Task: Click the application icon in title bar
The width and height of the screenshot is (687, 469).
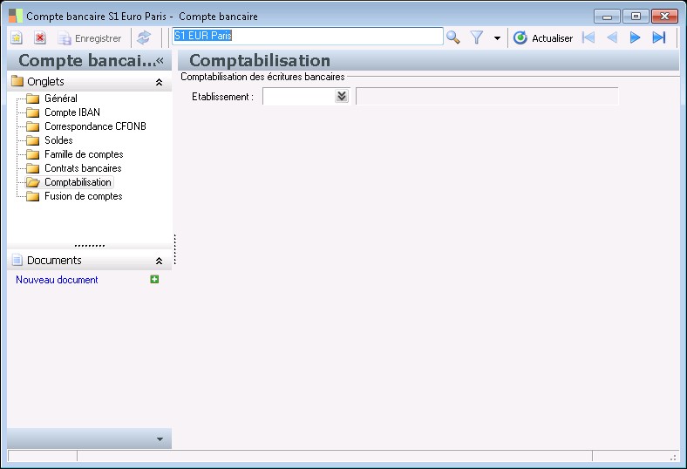Action: tap(16, 16)
